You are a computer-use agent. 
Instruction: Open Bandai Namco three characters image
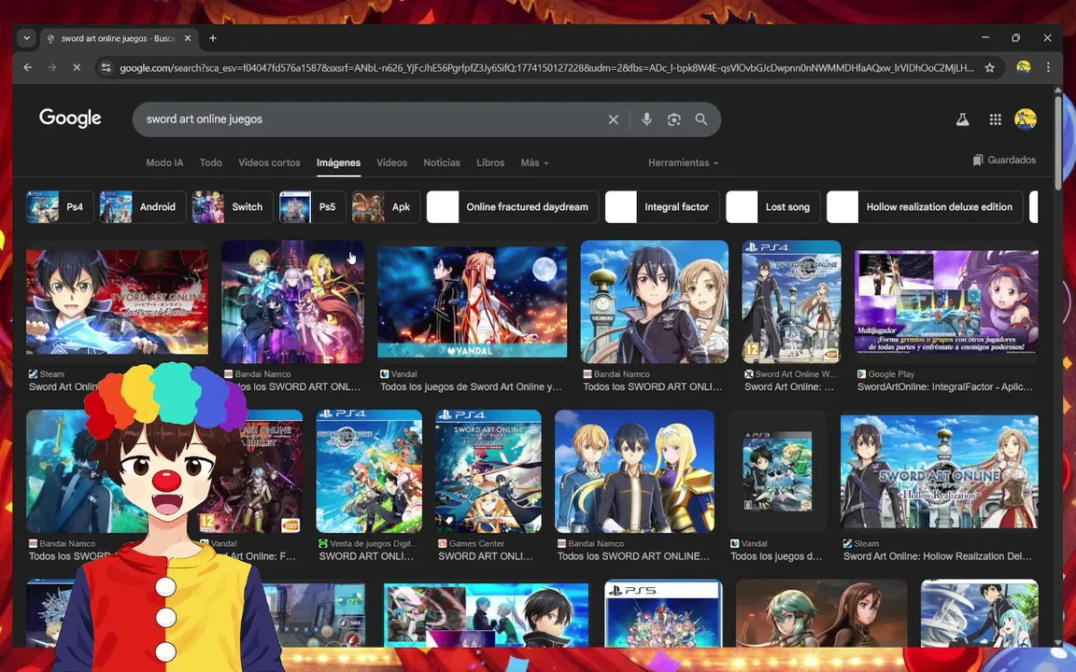point(634,471)
